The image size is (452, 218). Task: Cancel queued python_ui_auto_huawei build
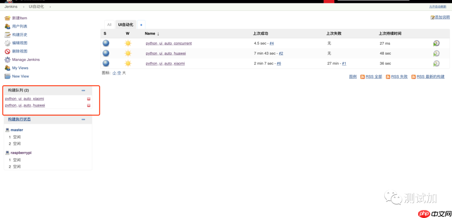(x=89, y=106)
